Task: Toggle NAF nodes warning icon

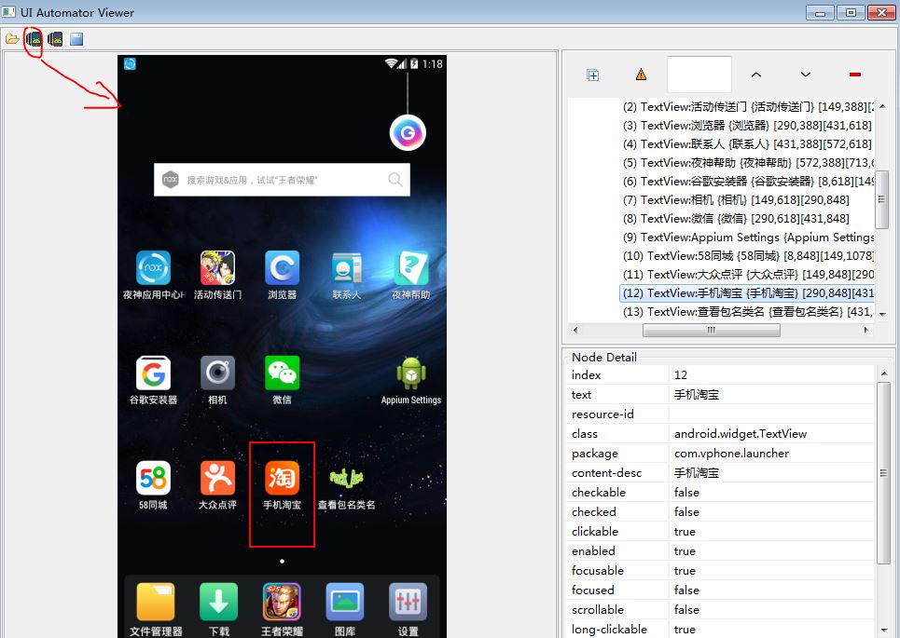Action: click(641, 75)
